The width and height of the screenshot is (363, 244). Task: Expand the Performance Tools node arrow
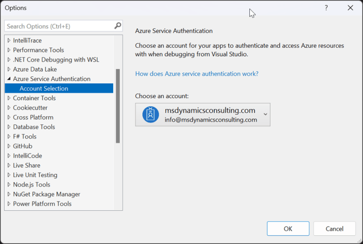pyautogui.click(x=9, y=50)
